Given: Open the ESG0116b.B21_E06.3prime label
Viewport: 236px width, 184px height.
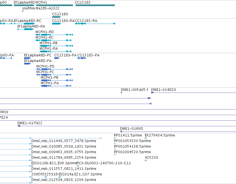Looking at the screenshot, I should pos(54,163).
